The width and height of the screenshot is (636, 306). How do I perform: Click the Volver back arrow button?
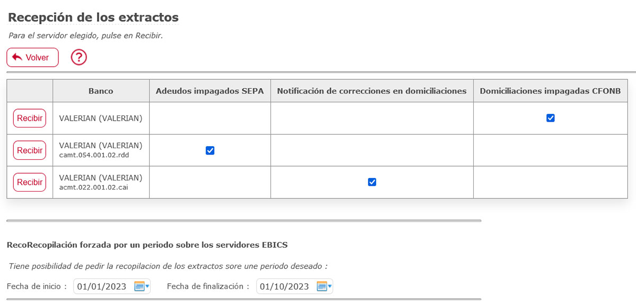tap(32, 57)
